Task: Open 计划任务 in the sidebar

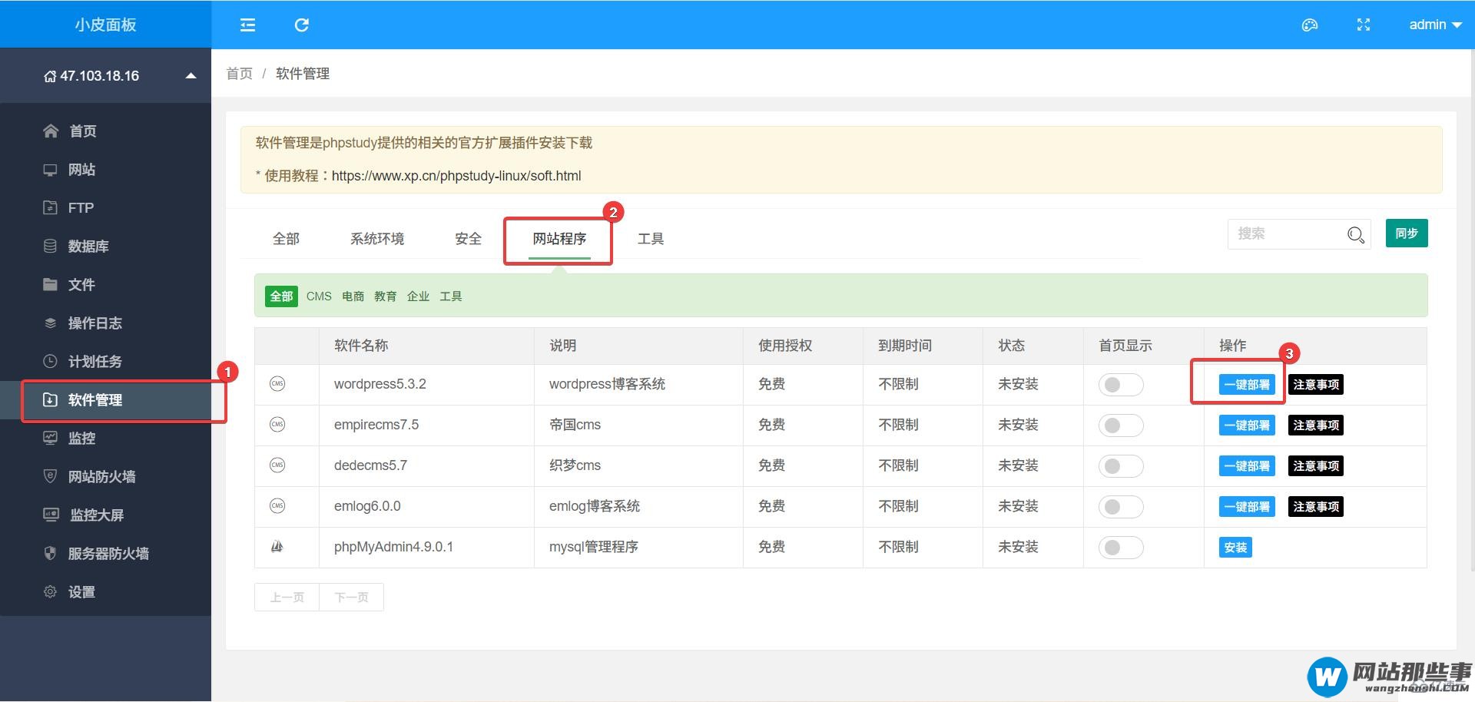Action: [105, 362]
